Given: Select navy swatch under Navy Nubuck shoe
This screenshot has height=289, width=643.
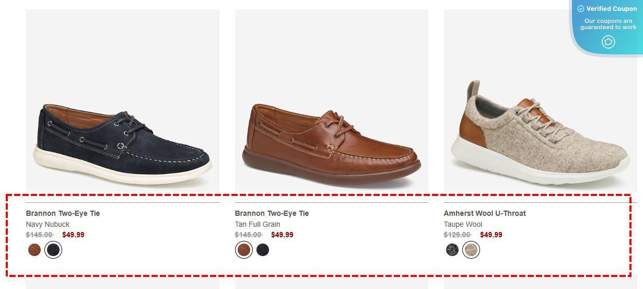Looking at the screenshot, I should [x=53, y=250].
